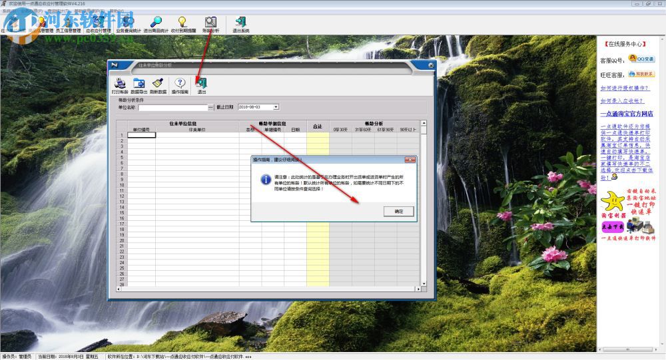
Task: Open 进出商品统计 in the main toolbar
Action: pos(156,25)
